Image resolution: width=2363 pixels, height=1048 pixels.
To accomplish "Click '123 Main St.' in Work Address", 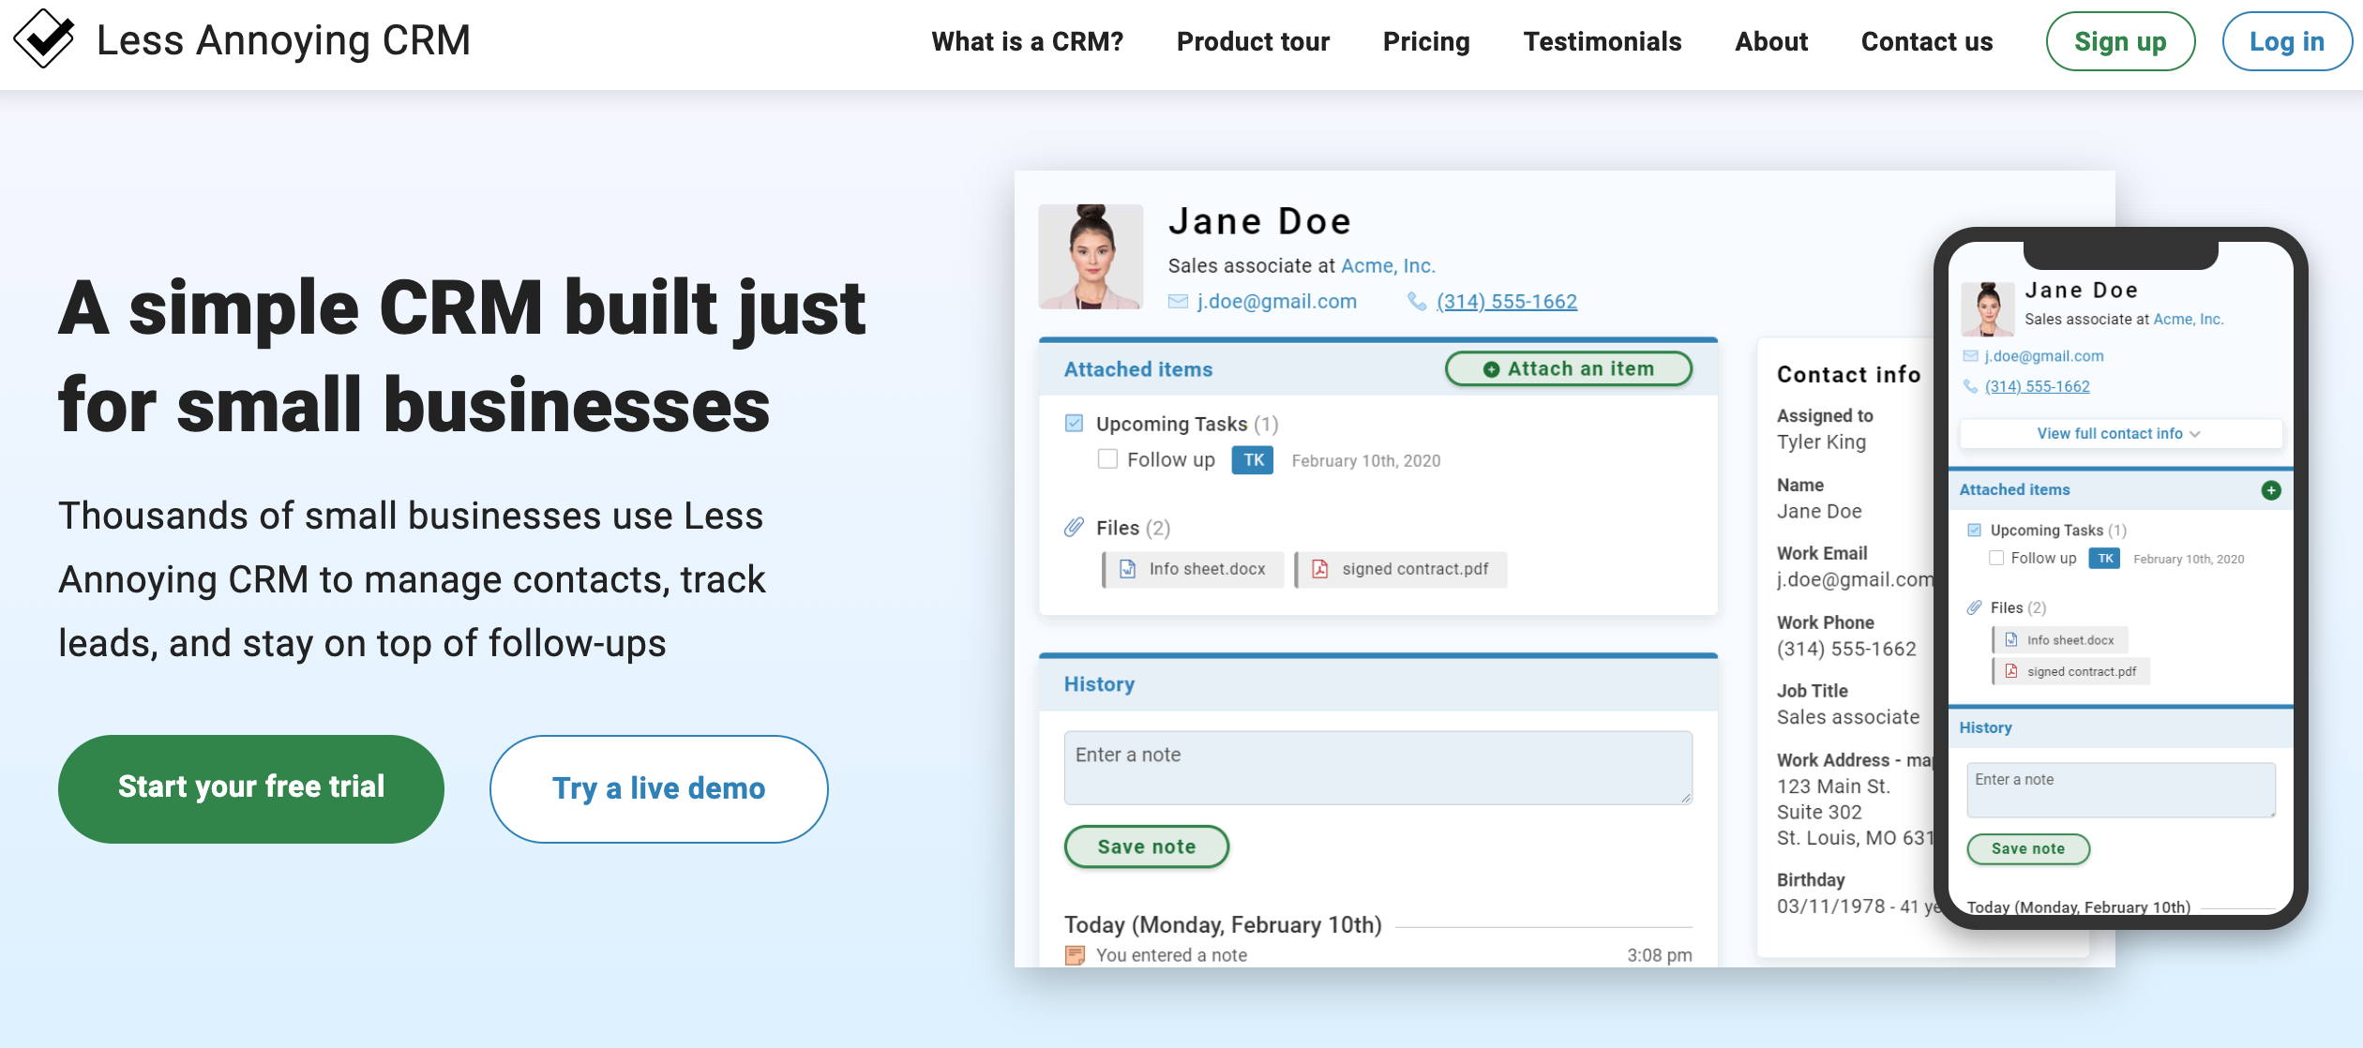I will [x=1833, y=786].
